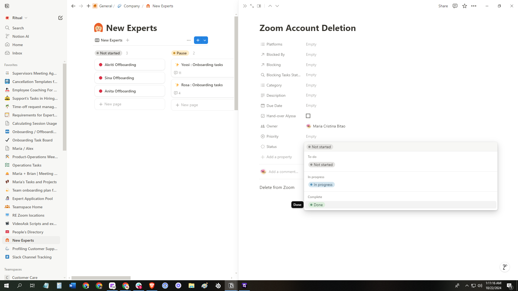
Task: Click the Due Date Empty value
Action: point(311,106)
